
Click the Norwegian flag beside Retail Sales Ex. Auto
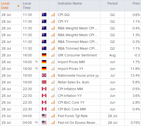pyautogui.click(x=44, y=82)
